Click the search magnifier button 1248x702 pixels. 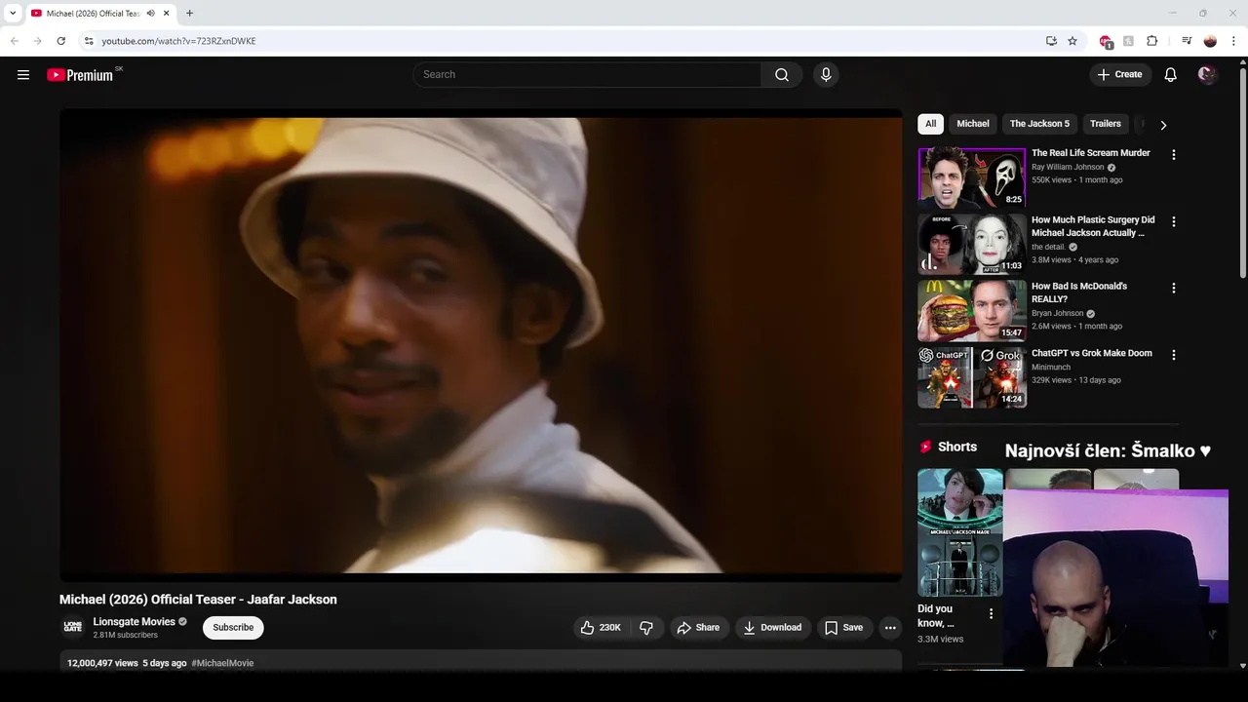coord(782,75)
